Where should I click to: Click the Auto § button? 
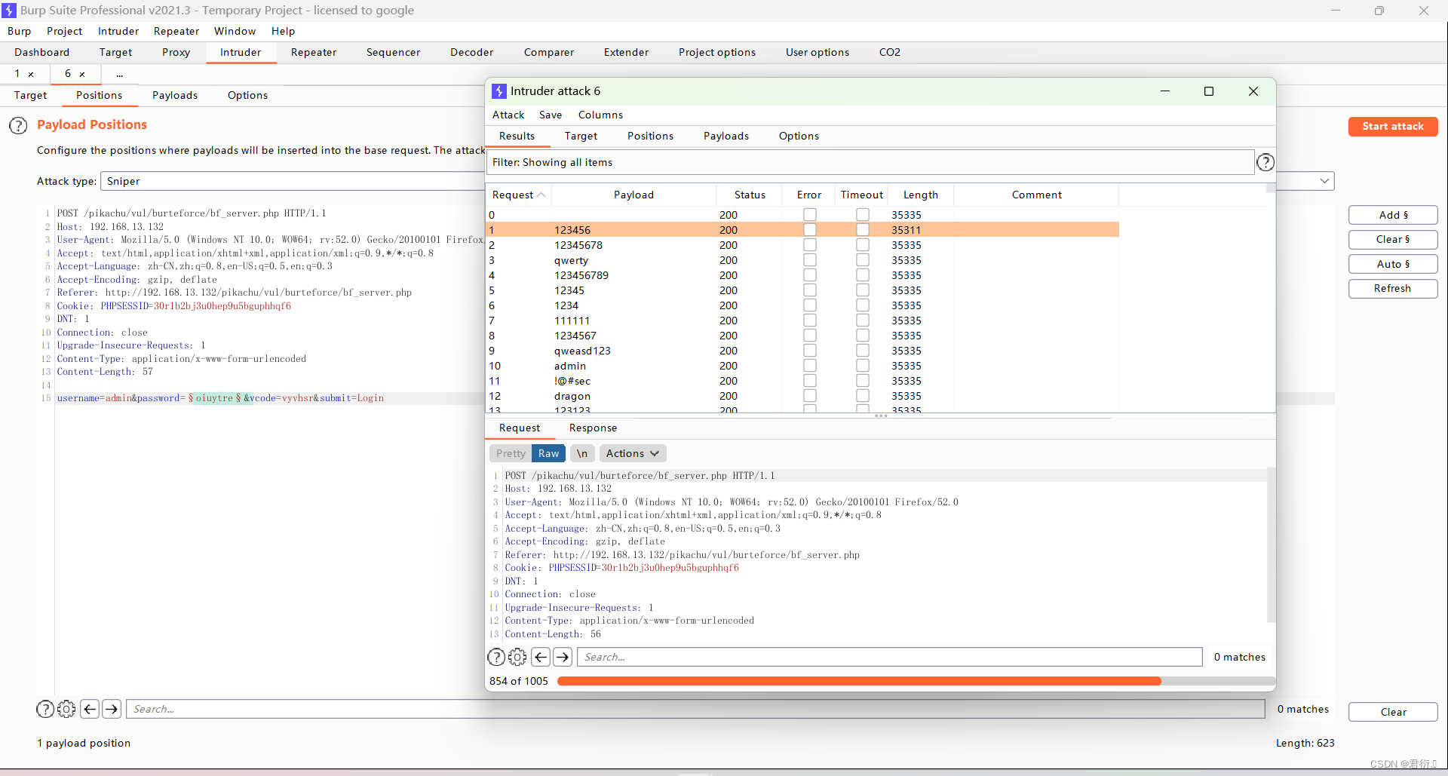pos(1393,264)
